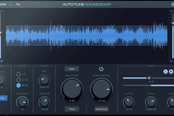The height and width of the screenshot is (116, 174).
Task: Click the Enhance 47% slider handle
Action: tap(149, 78)
